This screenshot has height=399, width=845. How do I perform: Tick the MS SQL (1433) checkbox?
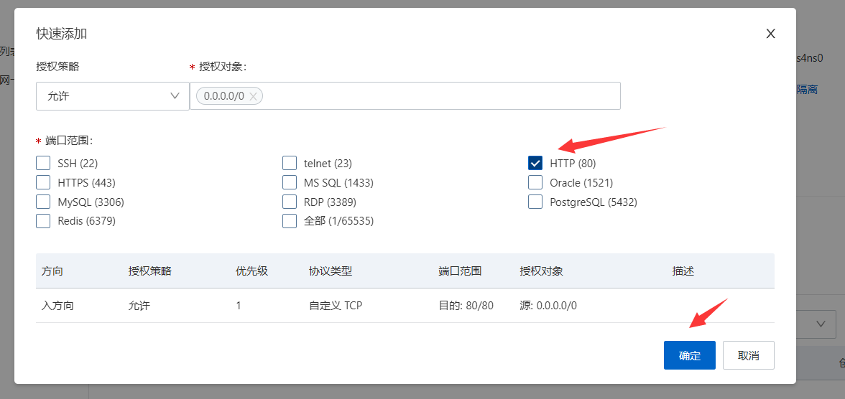(x=290, y=182)
